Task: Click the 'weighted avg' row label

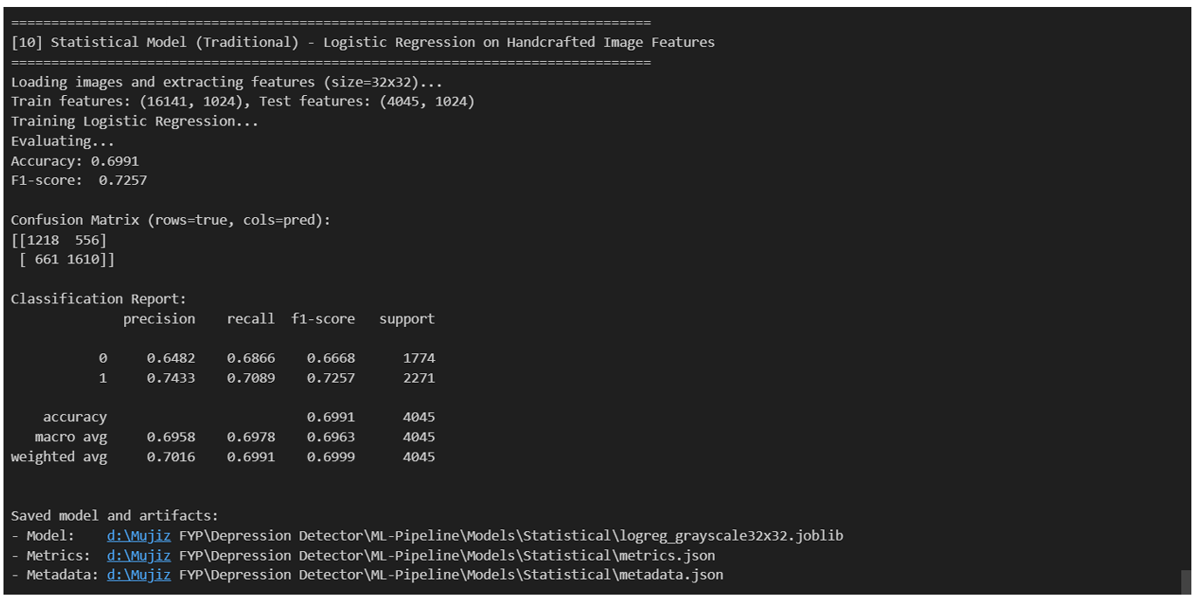Action: pyautogui.click(x=58, y=457)
